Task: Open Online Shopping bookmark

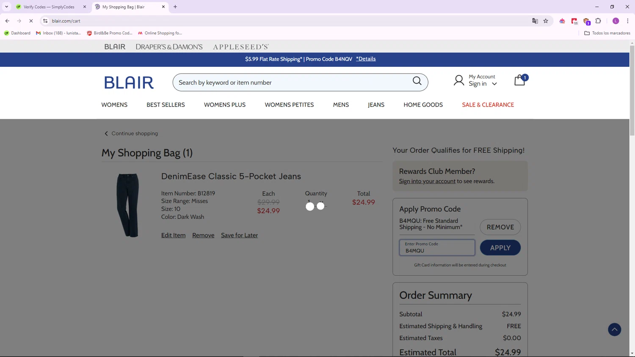Action: point(160,33)
